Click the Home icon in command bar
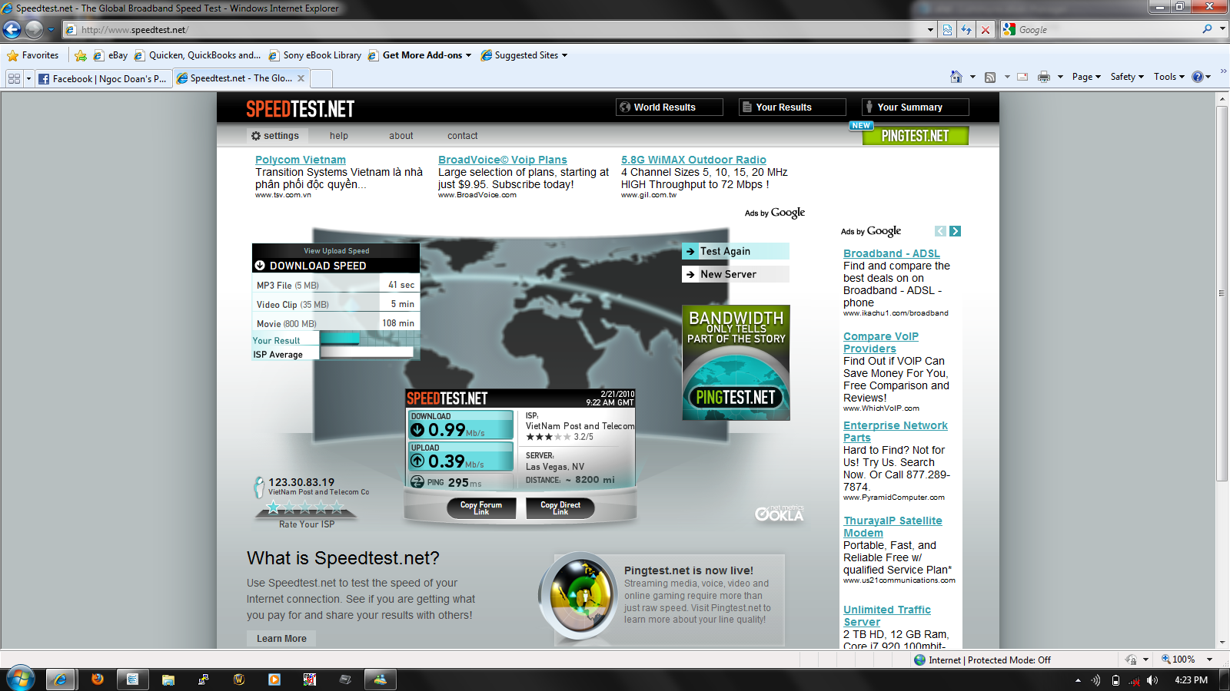1230x691 pixels. coord(956,77)
